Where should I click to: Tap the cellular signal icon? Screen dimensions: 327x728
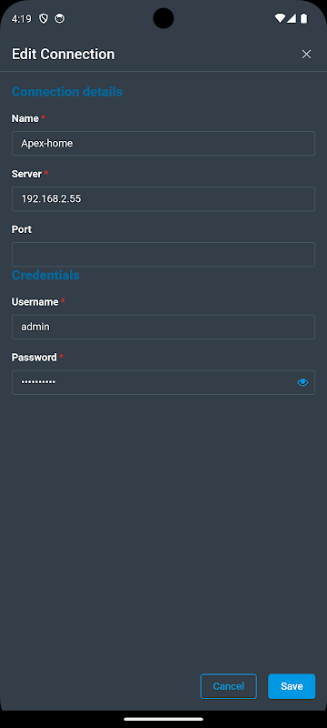coord(292,18)
